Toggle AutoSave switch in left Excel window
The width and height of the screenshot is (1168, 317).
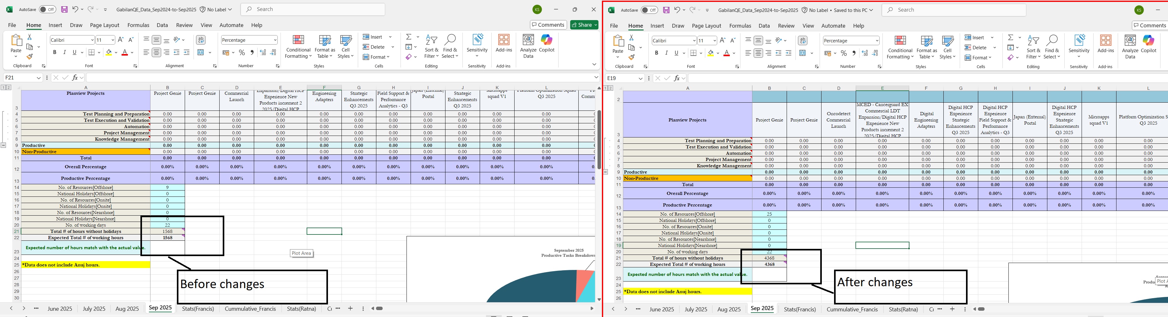pyautogui.click(x=47, y=9)
